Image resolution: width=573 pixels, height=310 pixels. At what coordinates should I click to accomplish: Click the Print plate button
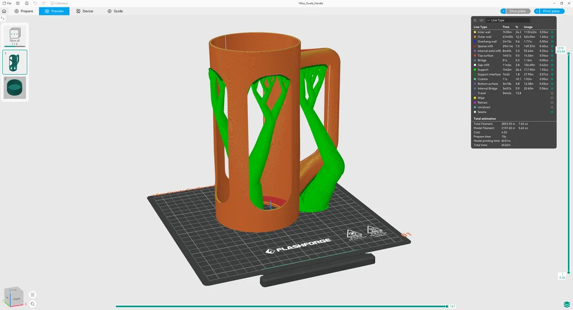point(551,11)
